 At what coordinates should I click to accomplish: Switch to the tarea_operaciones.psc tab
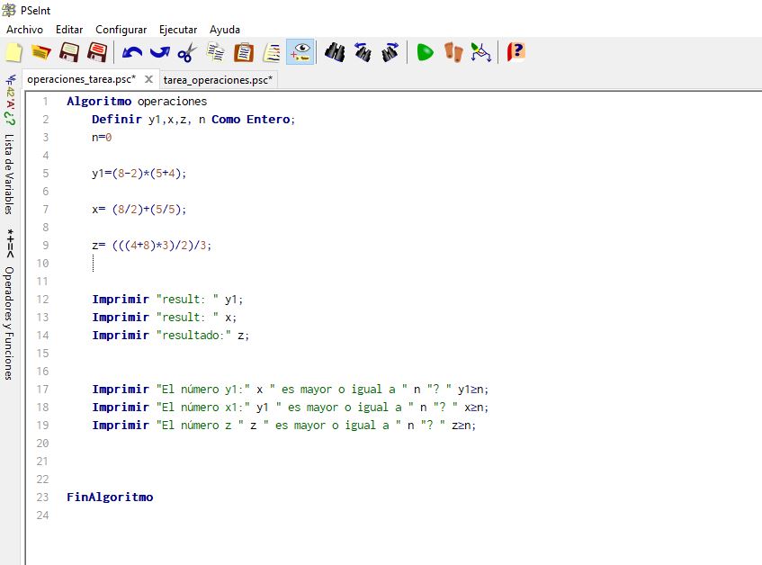(x=218, y=80)
